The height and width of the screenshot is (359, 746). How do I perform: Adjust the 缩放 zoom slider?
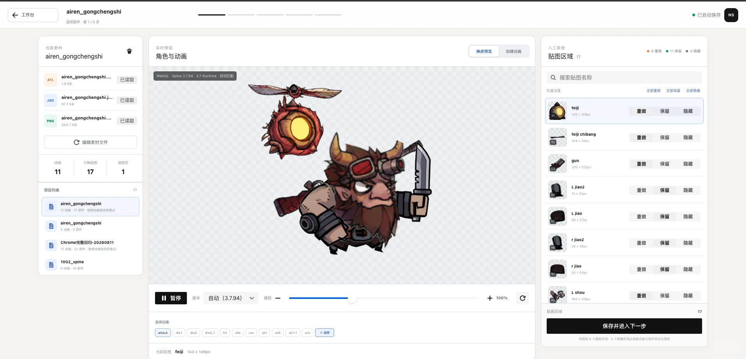[383, 298]
